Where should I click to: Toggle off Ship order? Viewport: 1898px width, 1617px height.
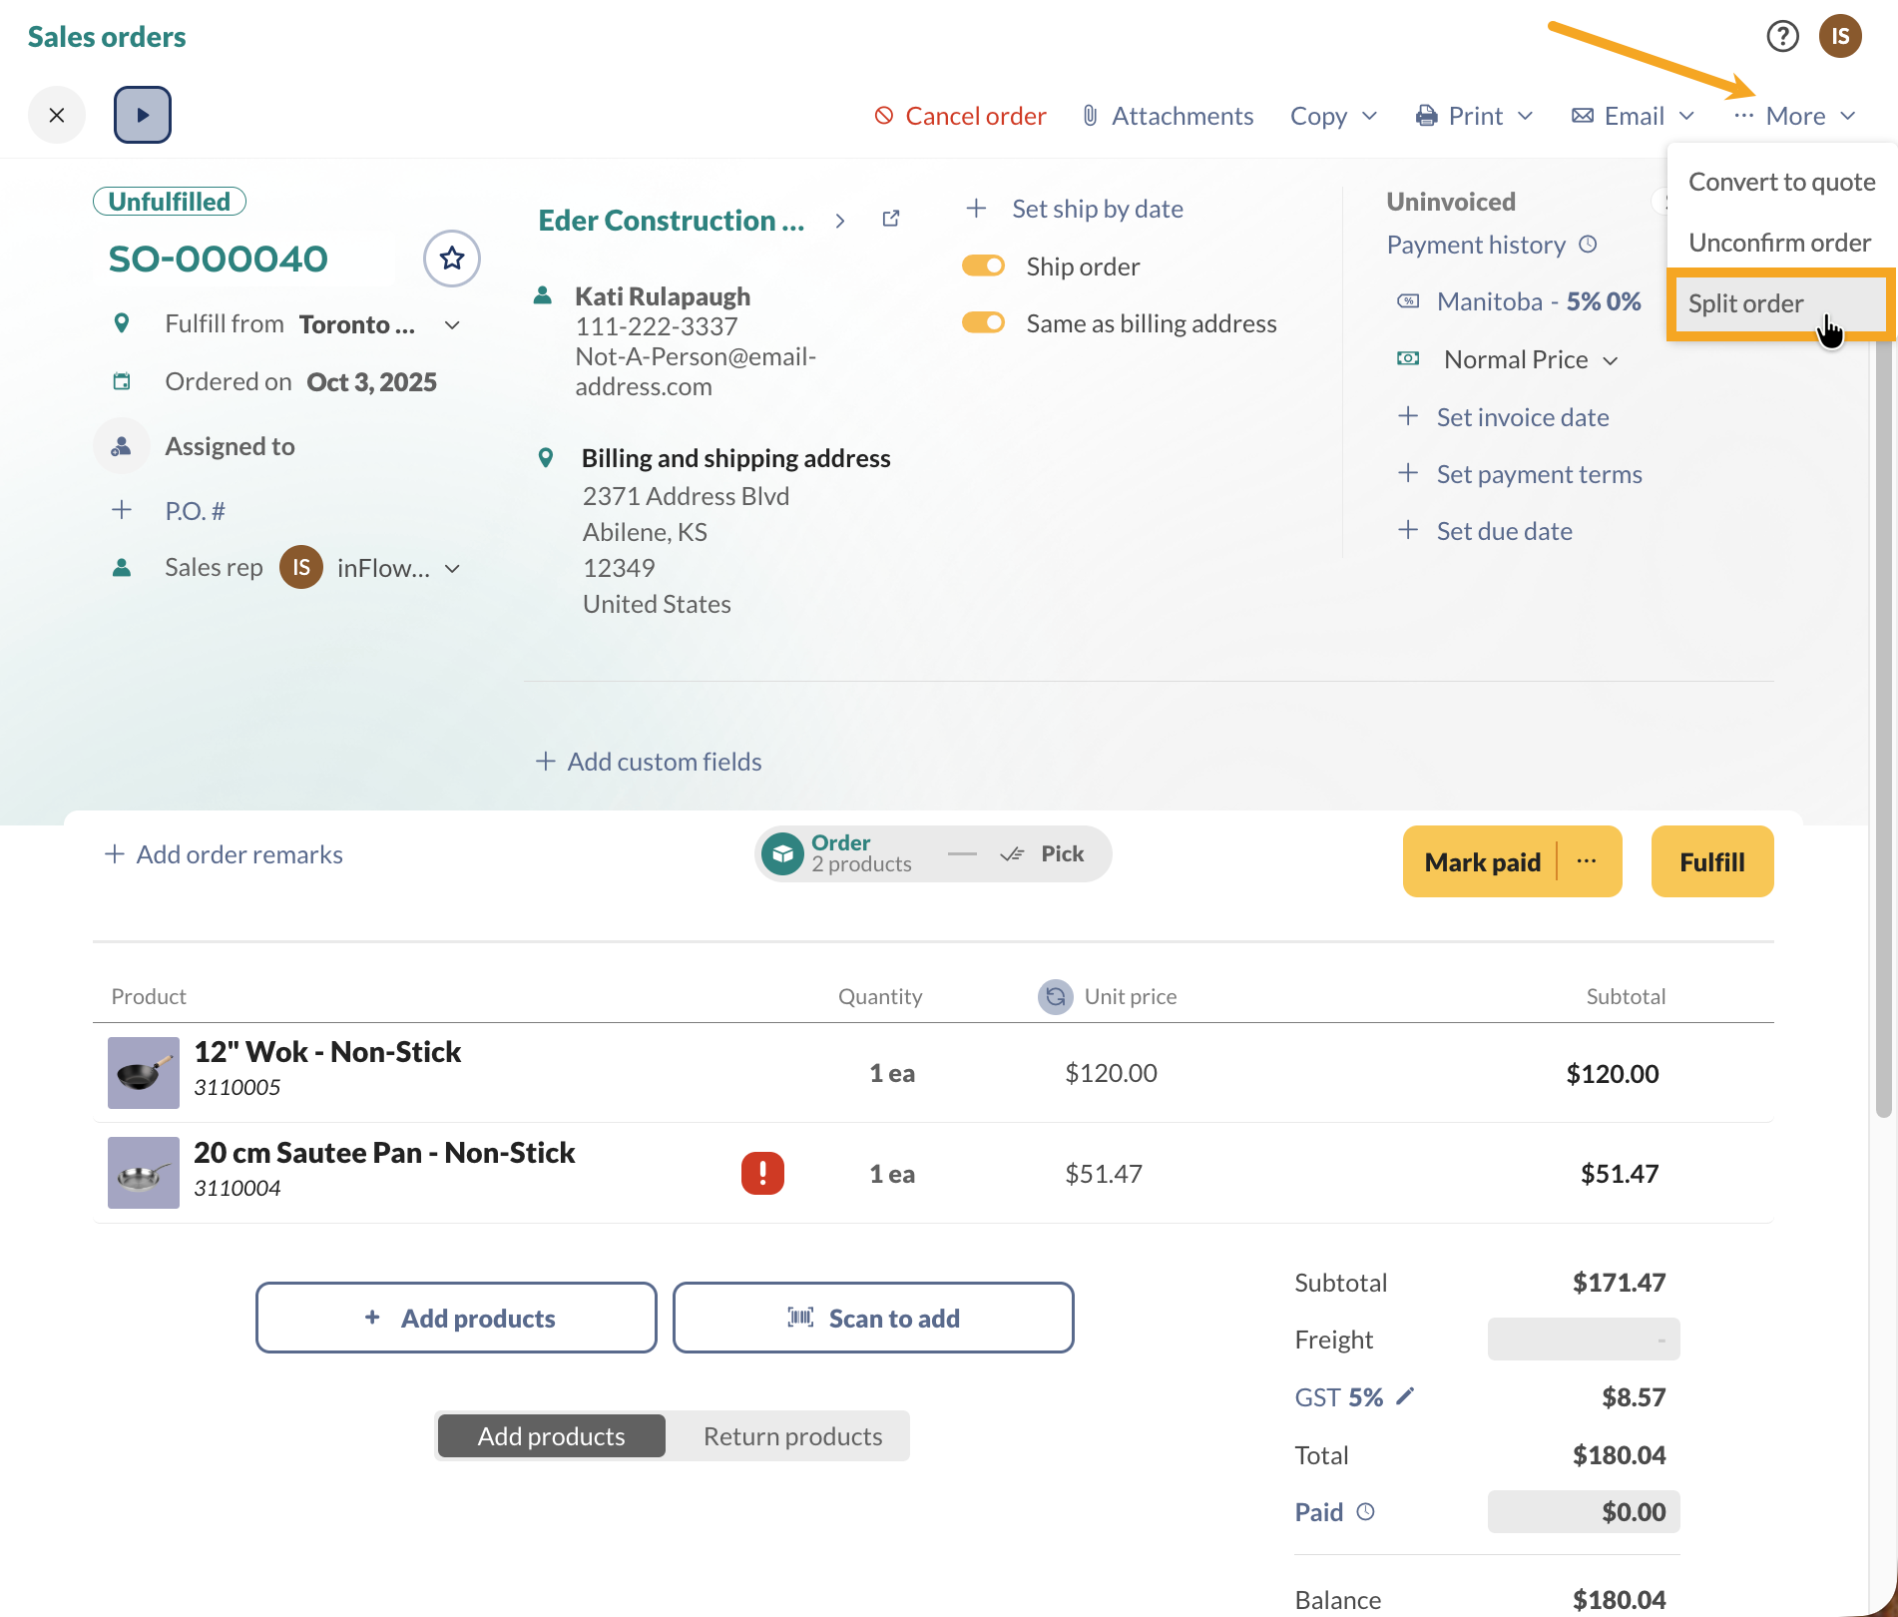(983, 266)
